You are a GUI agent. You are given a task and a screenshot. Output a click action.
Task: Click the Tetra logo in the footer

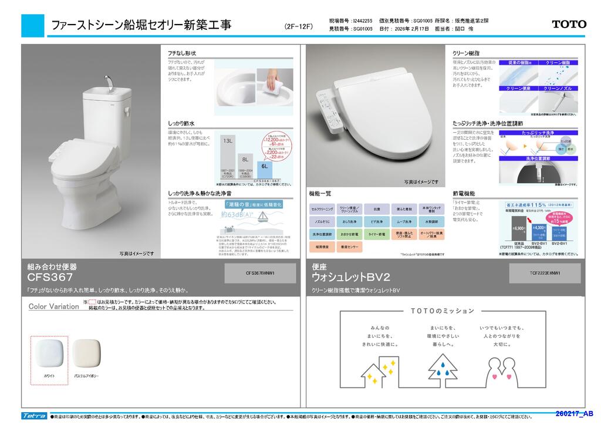tap(34, 416)
